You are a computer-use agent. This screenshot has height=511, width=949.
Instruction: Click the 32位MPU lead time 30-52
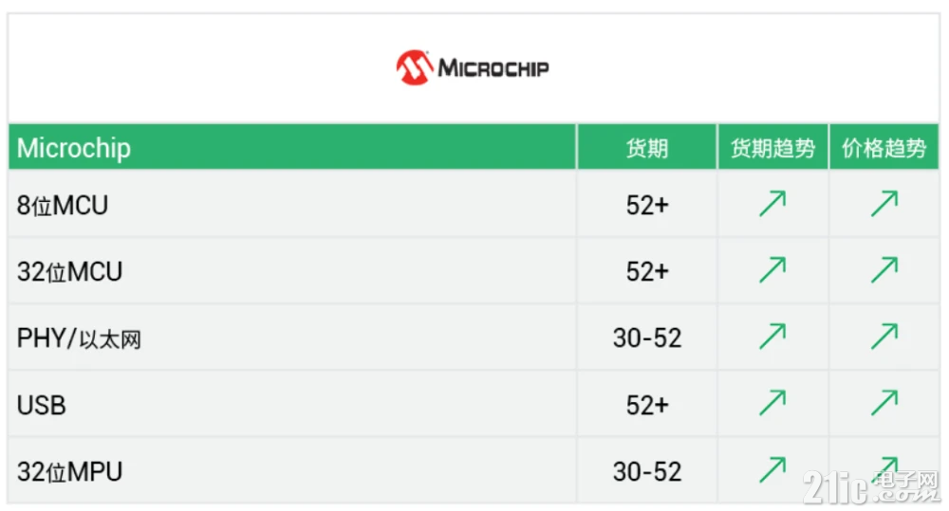(647, 472)
